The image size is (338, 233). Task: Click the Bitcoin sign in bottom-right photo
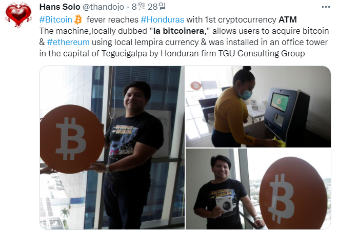[295, 193]
